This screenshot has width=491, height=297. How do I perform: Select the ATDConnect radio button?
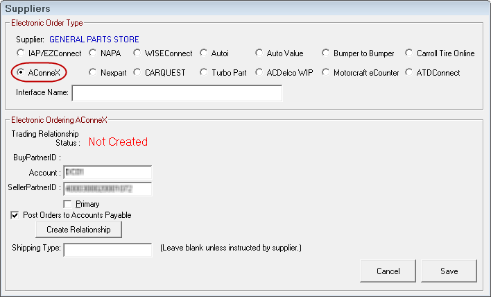click(409, 73)
